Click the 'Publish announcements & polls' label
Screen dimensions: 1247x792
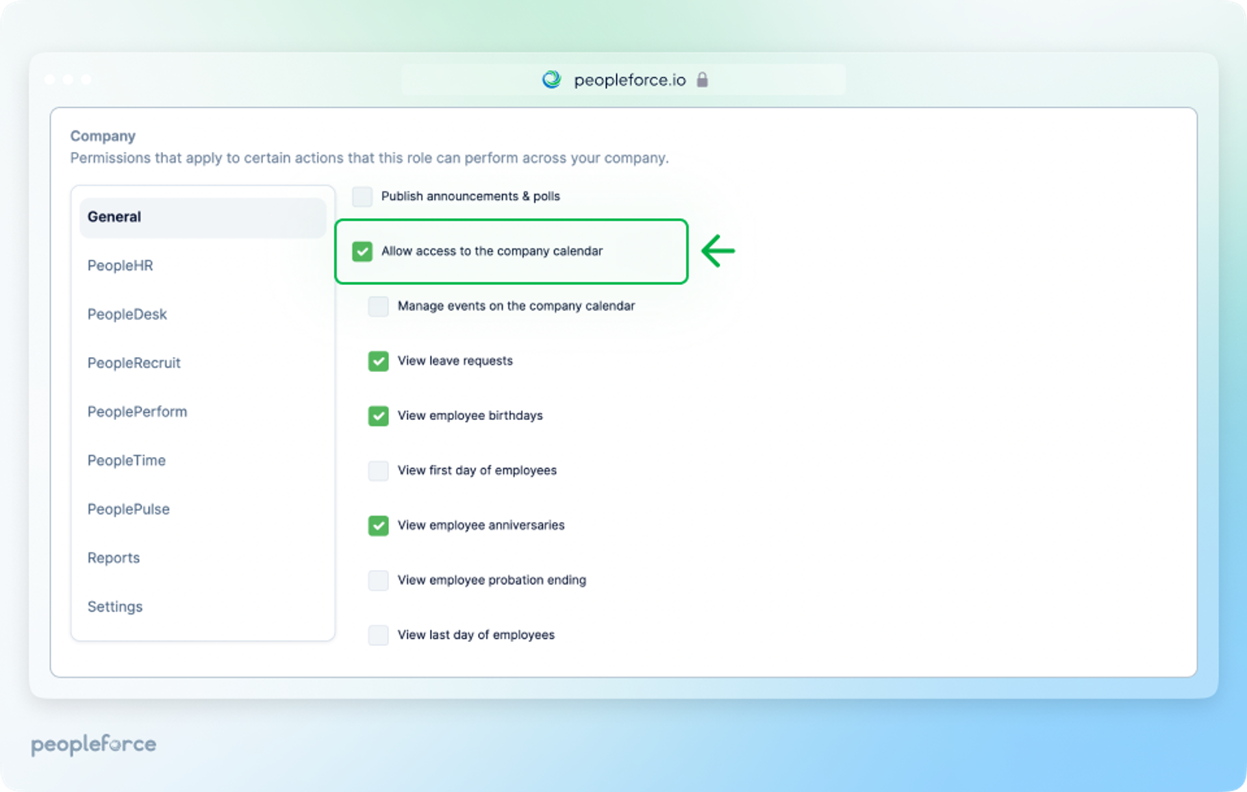pos(470,196)
